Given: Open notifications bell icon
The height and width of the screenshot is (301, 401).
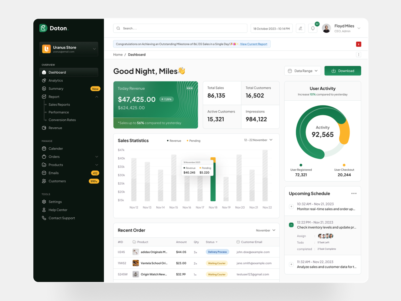Looking at the screenshot, I should pos(313,28).
